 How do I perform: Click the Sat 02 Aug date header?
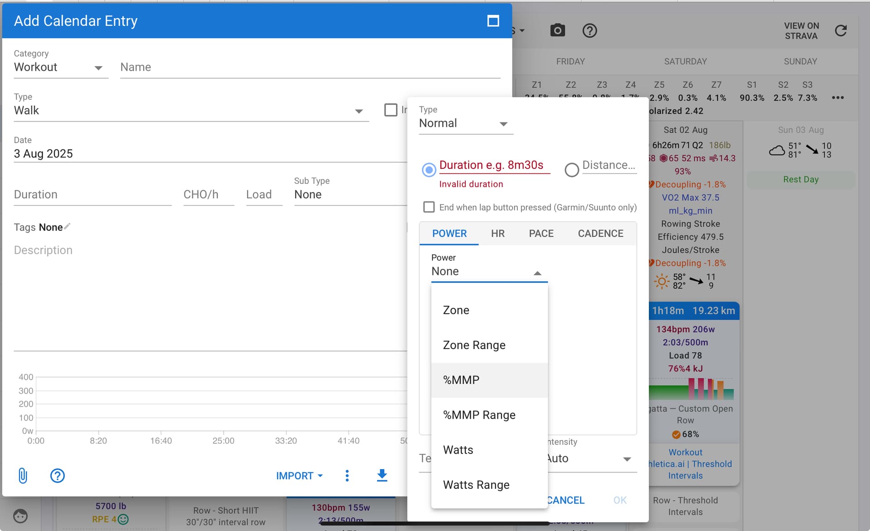(685, 130)
